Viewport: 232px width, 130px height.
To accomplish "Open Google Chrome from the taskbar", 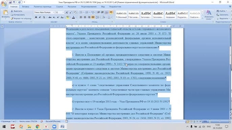I will coord(38,127).
